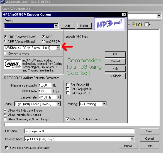
Task: Click OK in Encoder Options
Action: 115,54
